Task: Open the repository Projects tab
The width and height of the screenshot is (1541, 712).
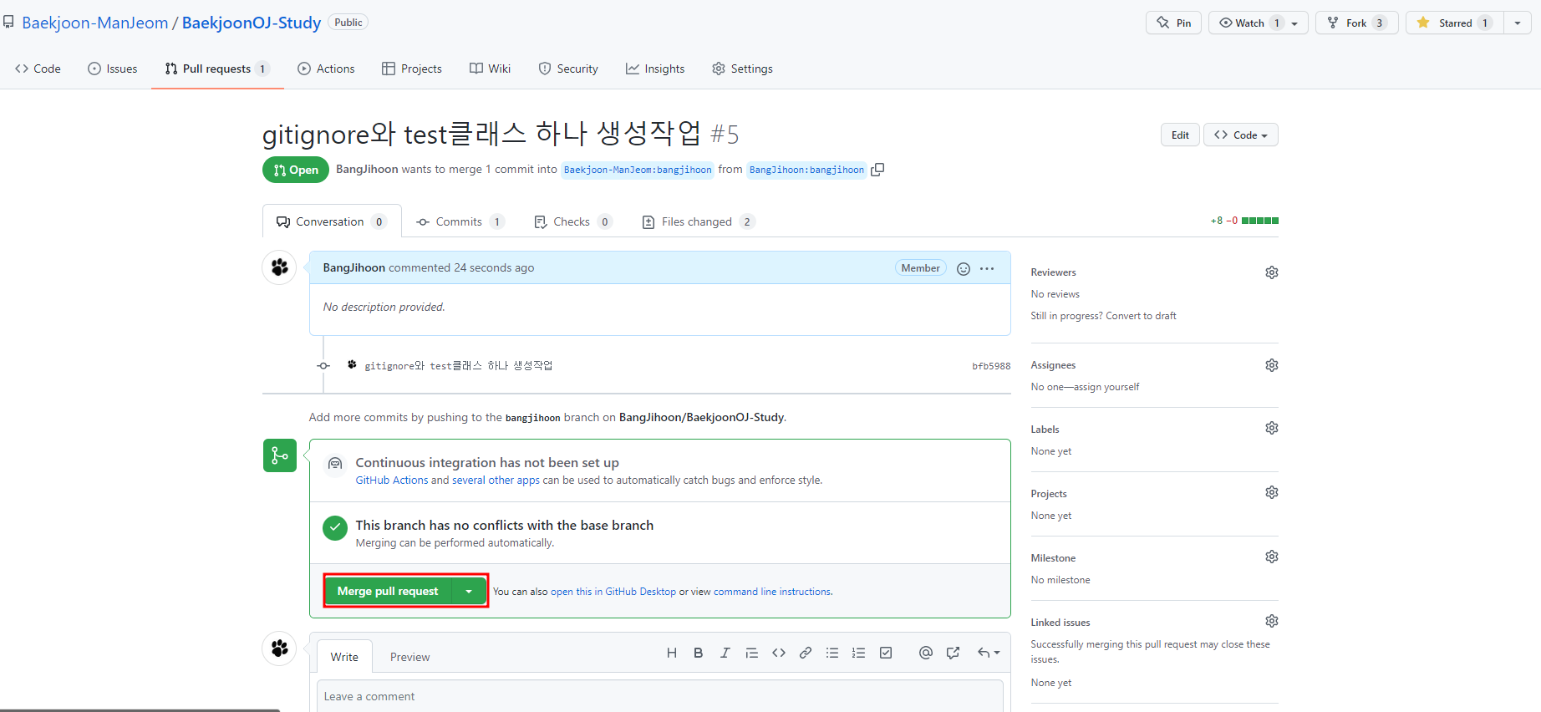Action: tap(412, 69)
